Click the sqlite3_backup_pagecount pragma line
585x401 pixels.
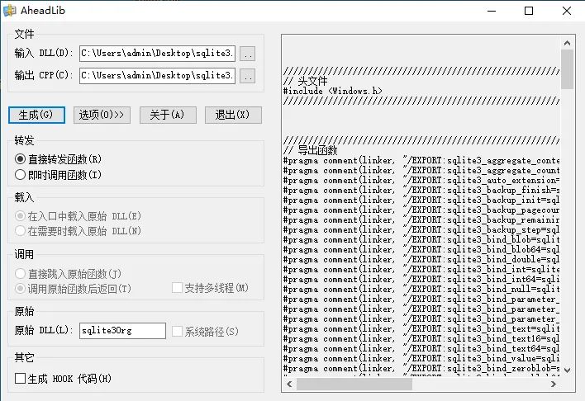(x=421, y=210)
